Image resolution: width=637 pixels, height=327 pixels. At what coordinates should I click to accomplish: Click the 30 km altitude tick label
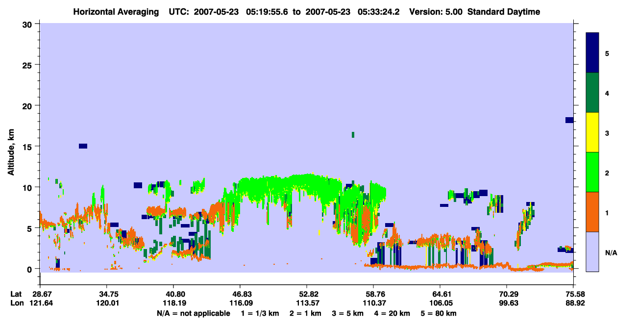pos(28,24)
